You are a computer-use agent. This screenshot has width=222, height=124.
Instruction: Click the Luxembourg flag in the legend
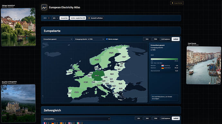click(x=162, y=66)
